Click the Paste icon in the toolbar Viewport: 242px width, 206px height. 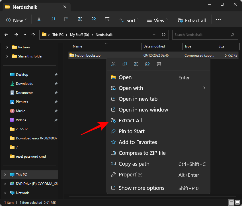tap(66, 19)
